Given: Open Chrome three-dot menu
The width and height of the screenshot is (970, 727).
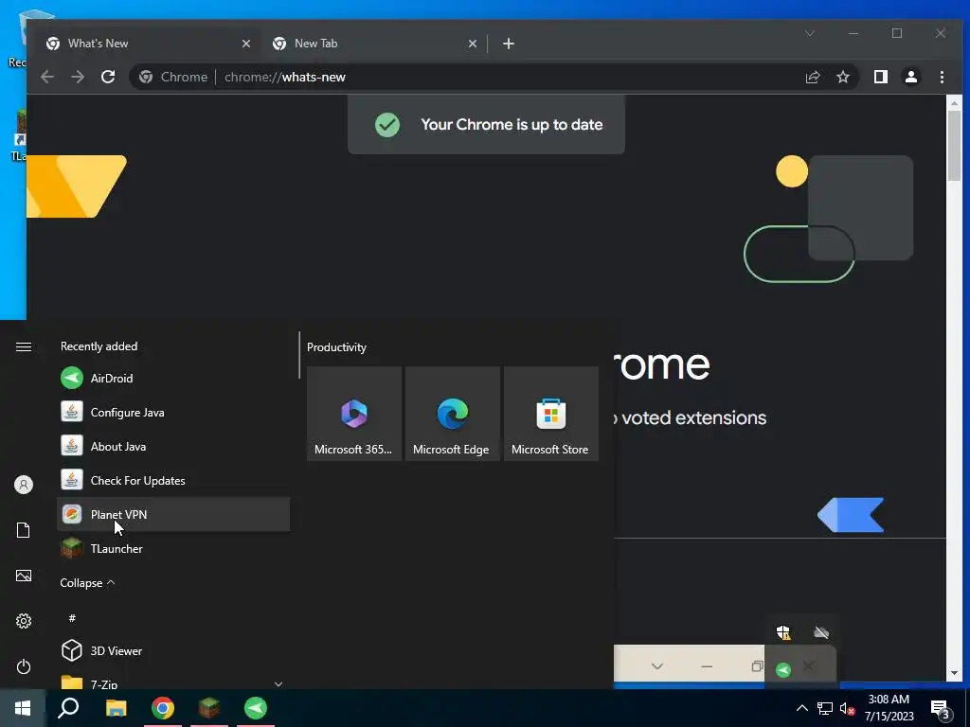Looking at the screenshot, I should tap(942, 77).
